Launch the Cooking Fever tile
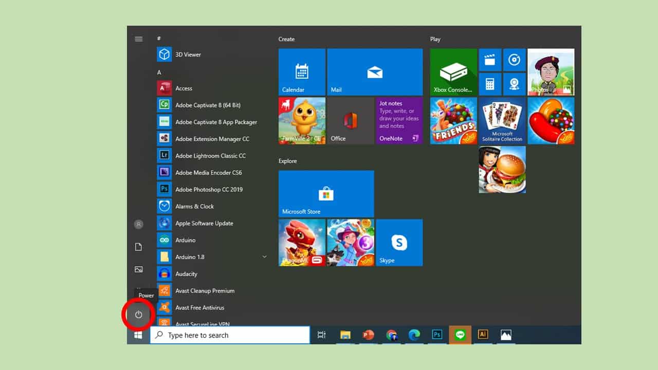 (x=502, y=170)
